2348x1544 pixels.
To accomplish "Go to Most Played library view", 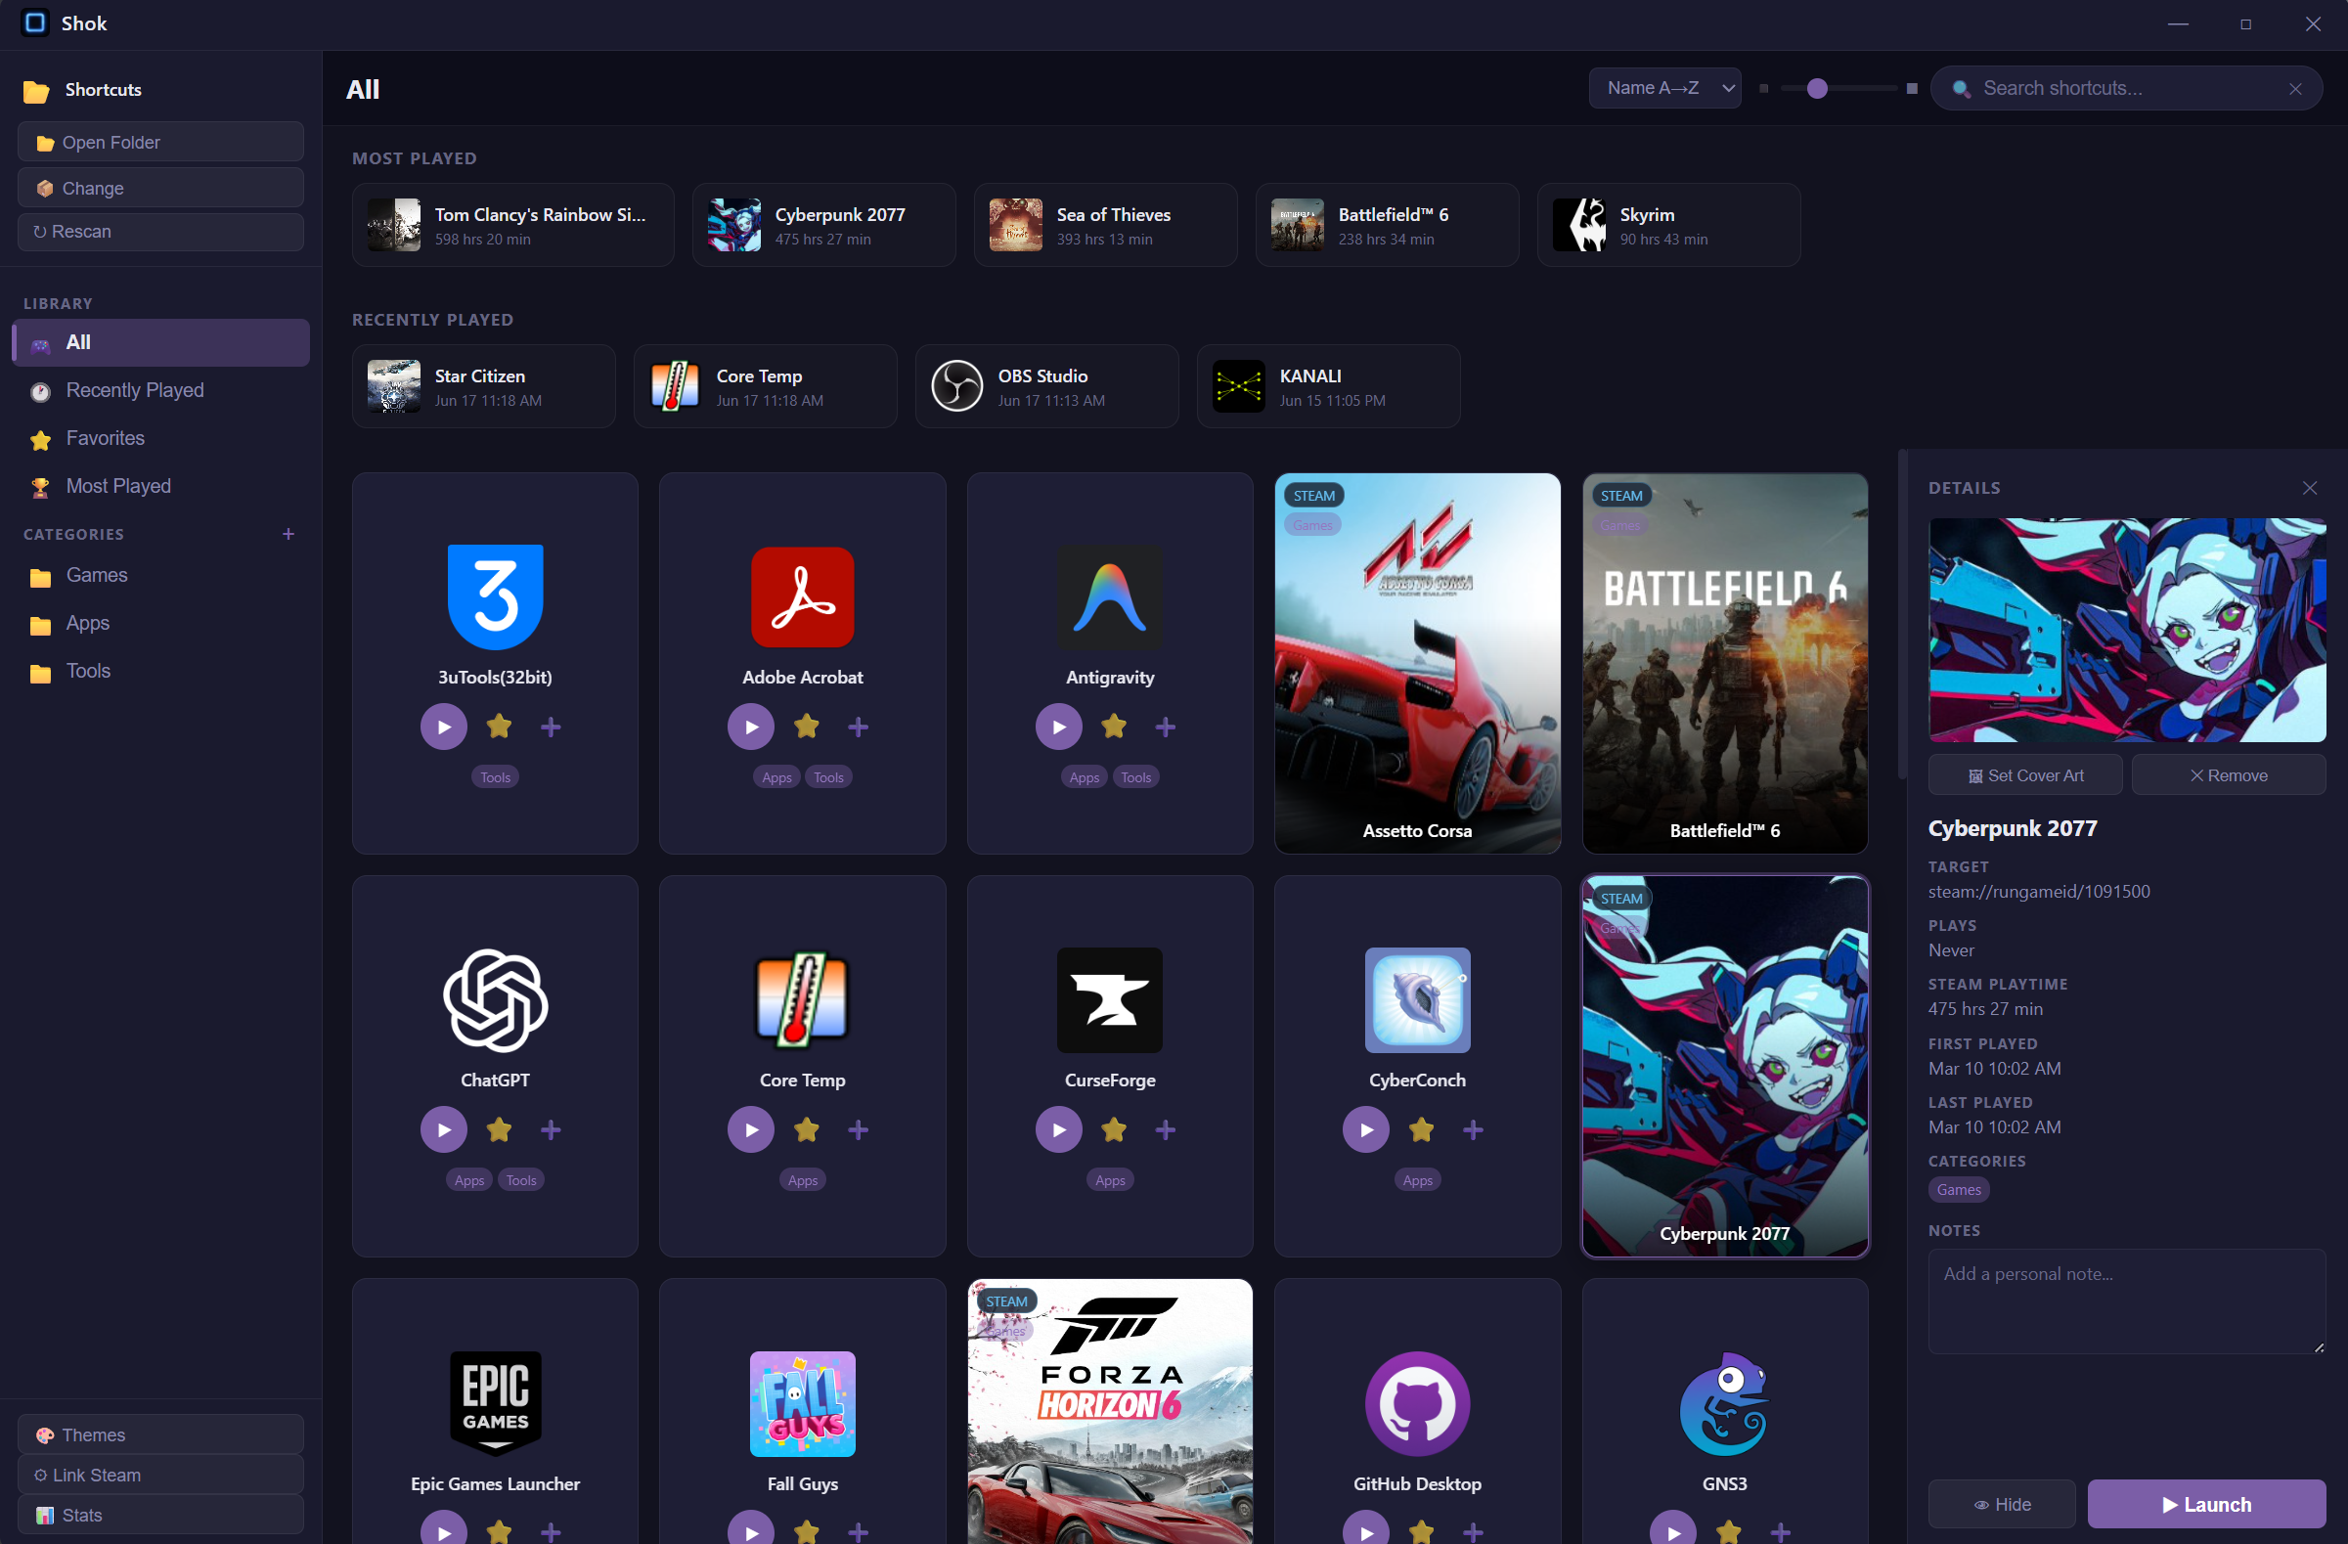I will pyautogui.click(x=160, y=486).
